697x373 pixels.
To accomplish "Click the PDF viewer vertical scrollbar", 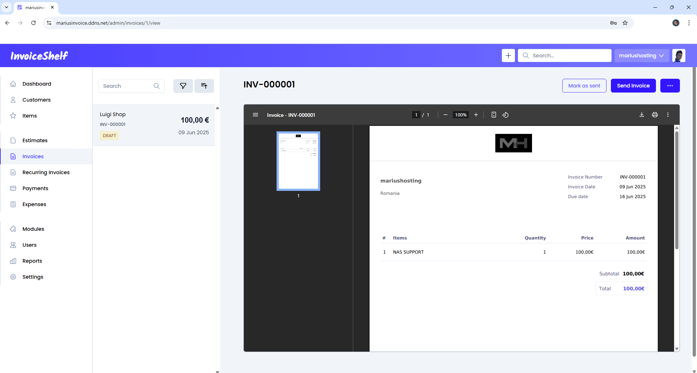I will pyautogui.click(x=677, y=190).
